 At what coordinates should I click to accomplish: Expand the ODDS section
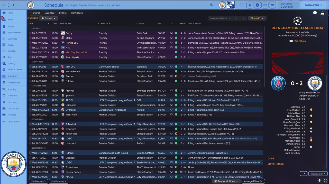(x=271, y=159)
